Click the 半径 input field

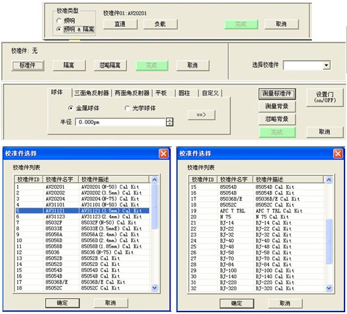121,122
